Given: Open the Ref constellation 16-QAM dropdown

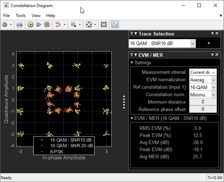Looking at the screenshot, I should (213, 87).
